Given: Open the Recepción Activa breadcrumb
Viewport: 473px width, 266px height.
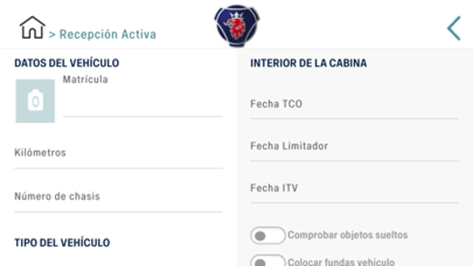Looking at the screenshot, I should coord(108,34).
